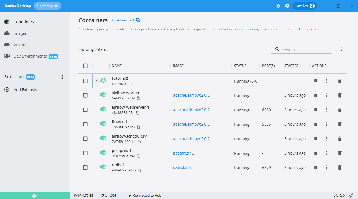Viewport: 358px width, 199px height.
Task: Open more options for redis-1
Action: tap(327, 168)
